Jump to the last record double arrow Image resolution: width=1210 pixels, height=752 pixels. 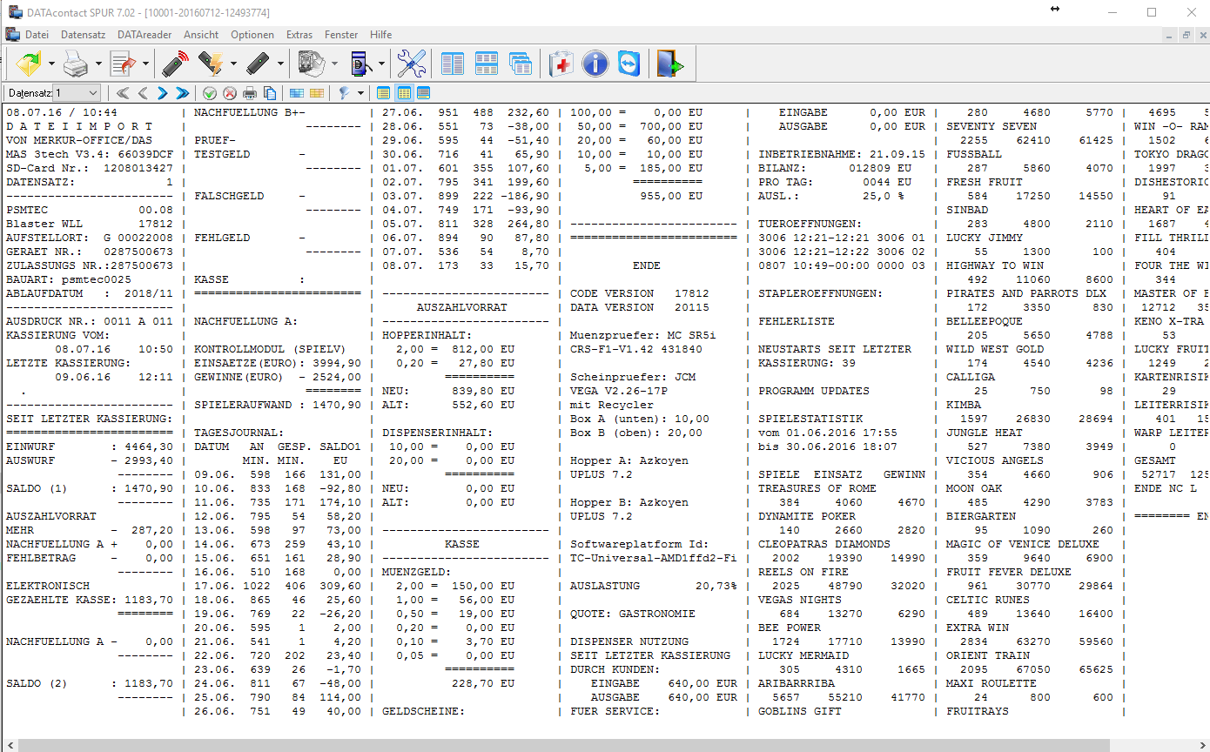182,93
